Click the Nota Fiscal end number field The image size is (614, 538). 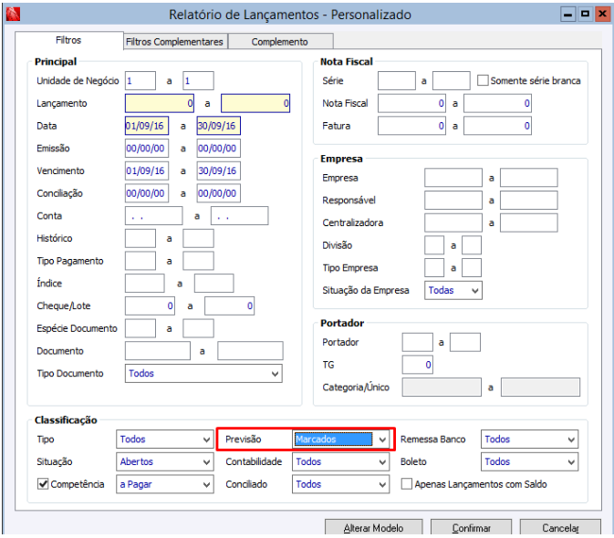(x=497, y=103)
